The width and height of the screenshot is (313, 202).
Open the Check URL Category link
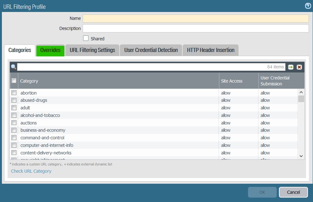[x=31, y=171]
